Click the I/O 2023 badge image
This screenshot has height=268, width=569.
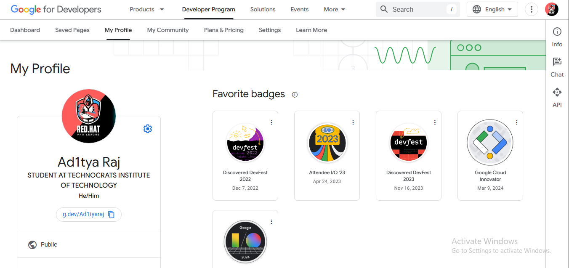coord(327,143)
